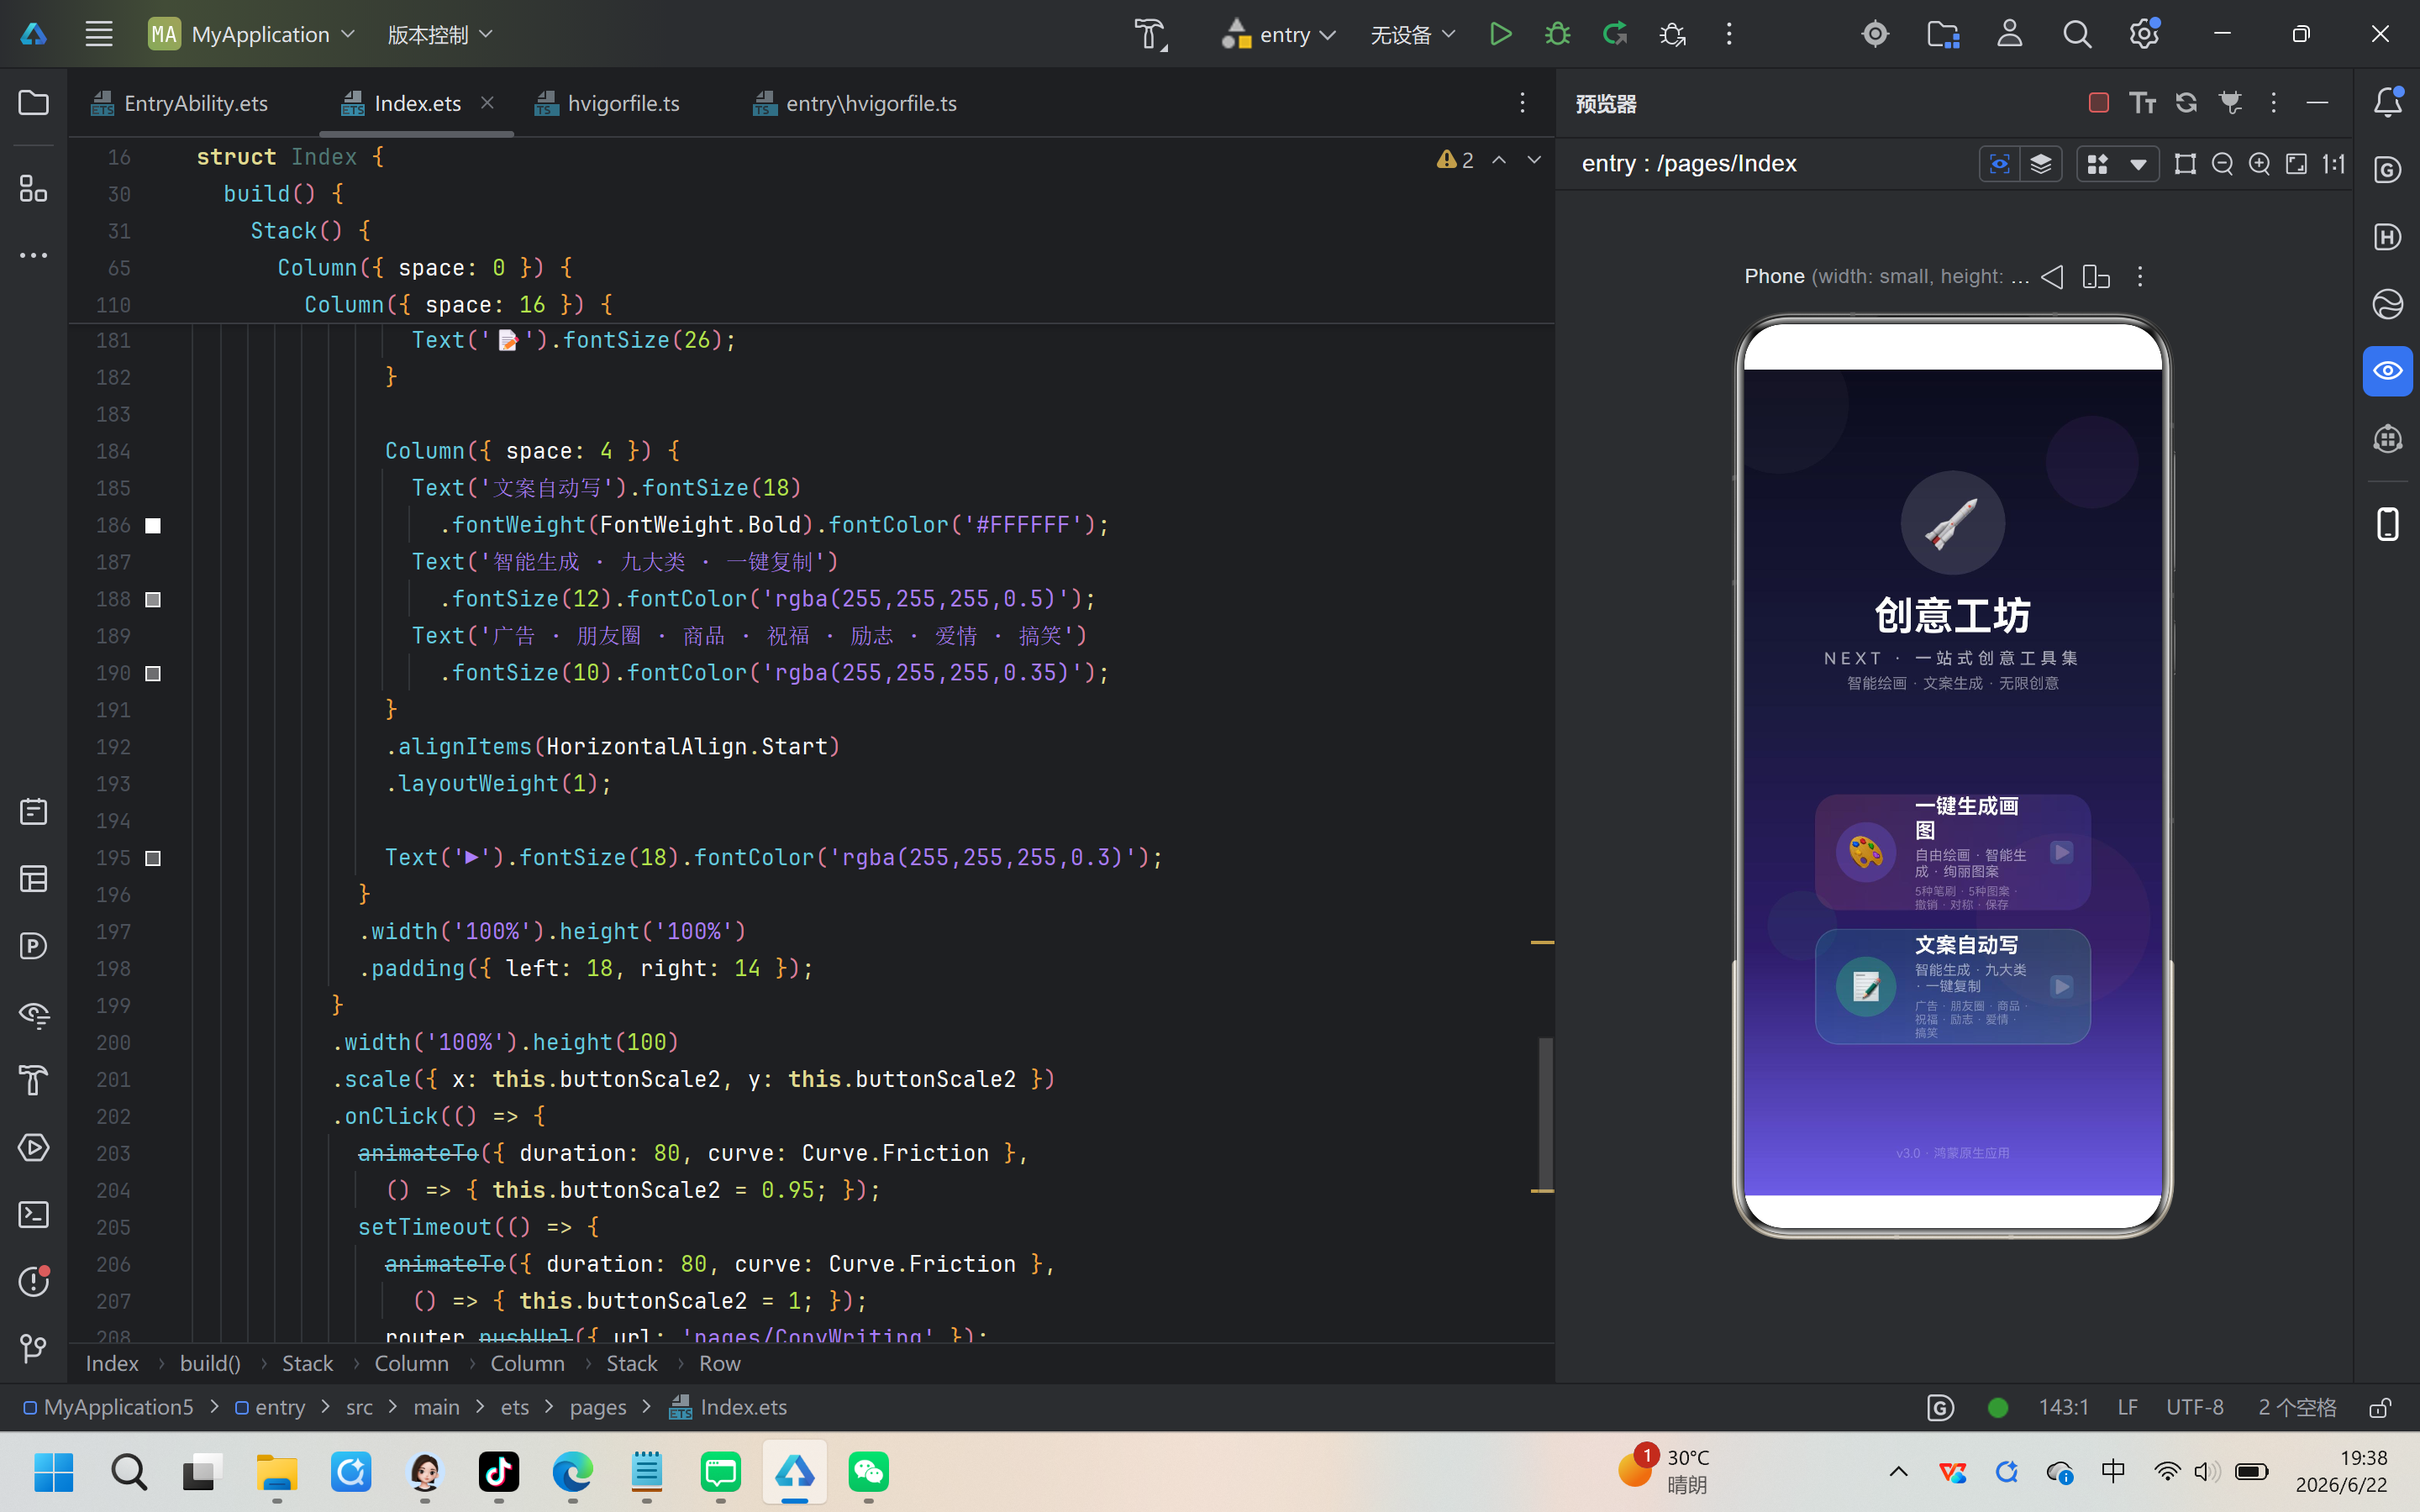
Task: Switch to hvigorfile.ts tab
Action: tap(608, 103)
